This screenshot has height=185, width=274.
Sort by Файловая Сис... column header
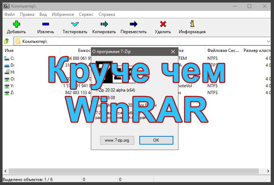point(223,50)
